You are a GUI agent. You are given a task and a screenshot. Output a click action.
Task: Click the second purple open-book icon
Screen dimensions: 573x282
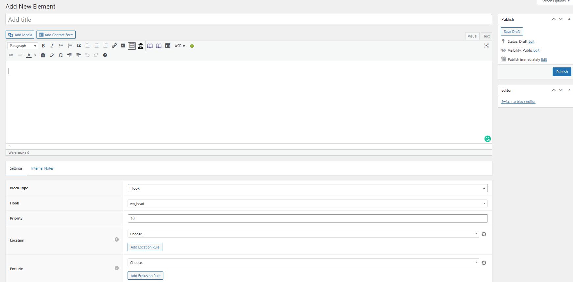pyautogui.click(x=159, y=46)
